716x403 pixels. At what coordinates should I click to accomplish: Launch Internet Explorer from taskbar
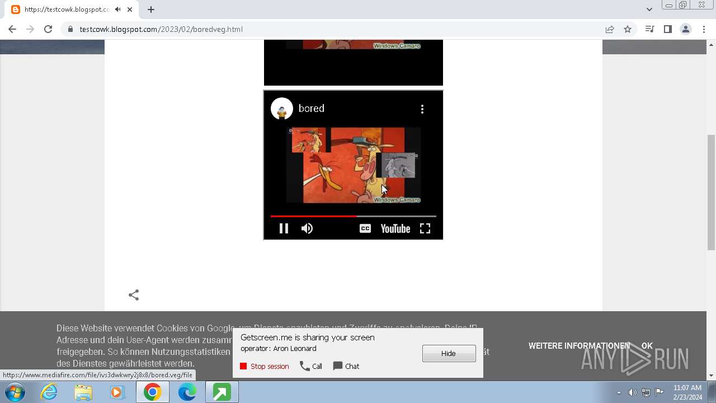[49, 392]
